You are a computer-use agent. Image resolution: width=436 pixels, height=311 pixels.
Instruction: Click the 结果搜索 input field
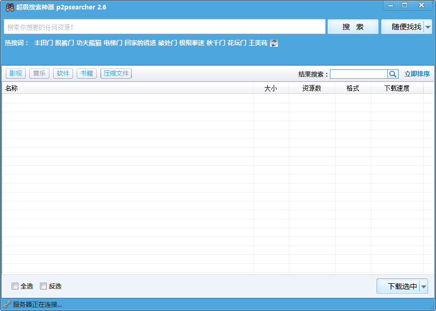pyautogui.click(x=360, y=73)
